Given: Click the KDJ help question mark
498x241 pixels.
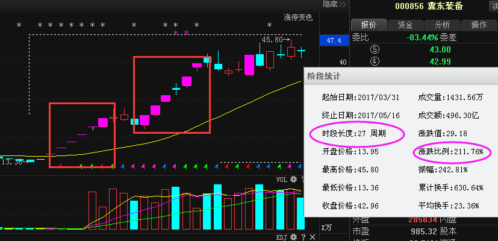Looking at the screenshot, I should (303, 237).
